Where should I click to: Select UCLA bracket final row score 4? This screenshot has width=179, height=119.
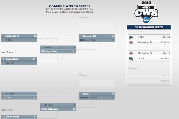click(97, 94)
